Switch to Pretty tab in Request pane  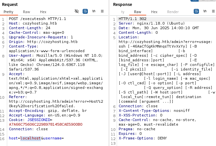(9, 12)
